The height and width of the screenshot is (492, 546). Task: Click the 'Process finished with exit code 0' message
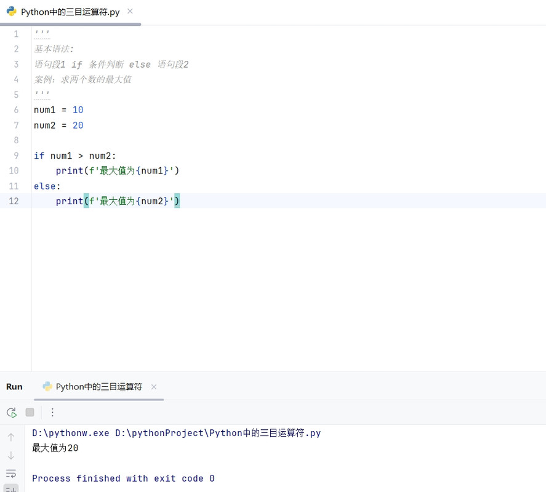[123, 478]
